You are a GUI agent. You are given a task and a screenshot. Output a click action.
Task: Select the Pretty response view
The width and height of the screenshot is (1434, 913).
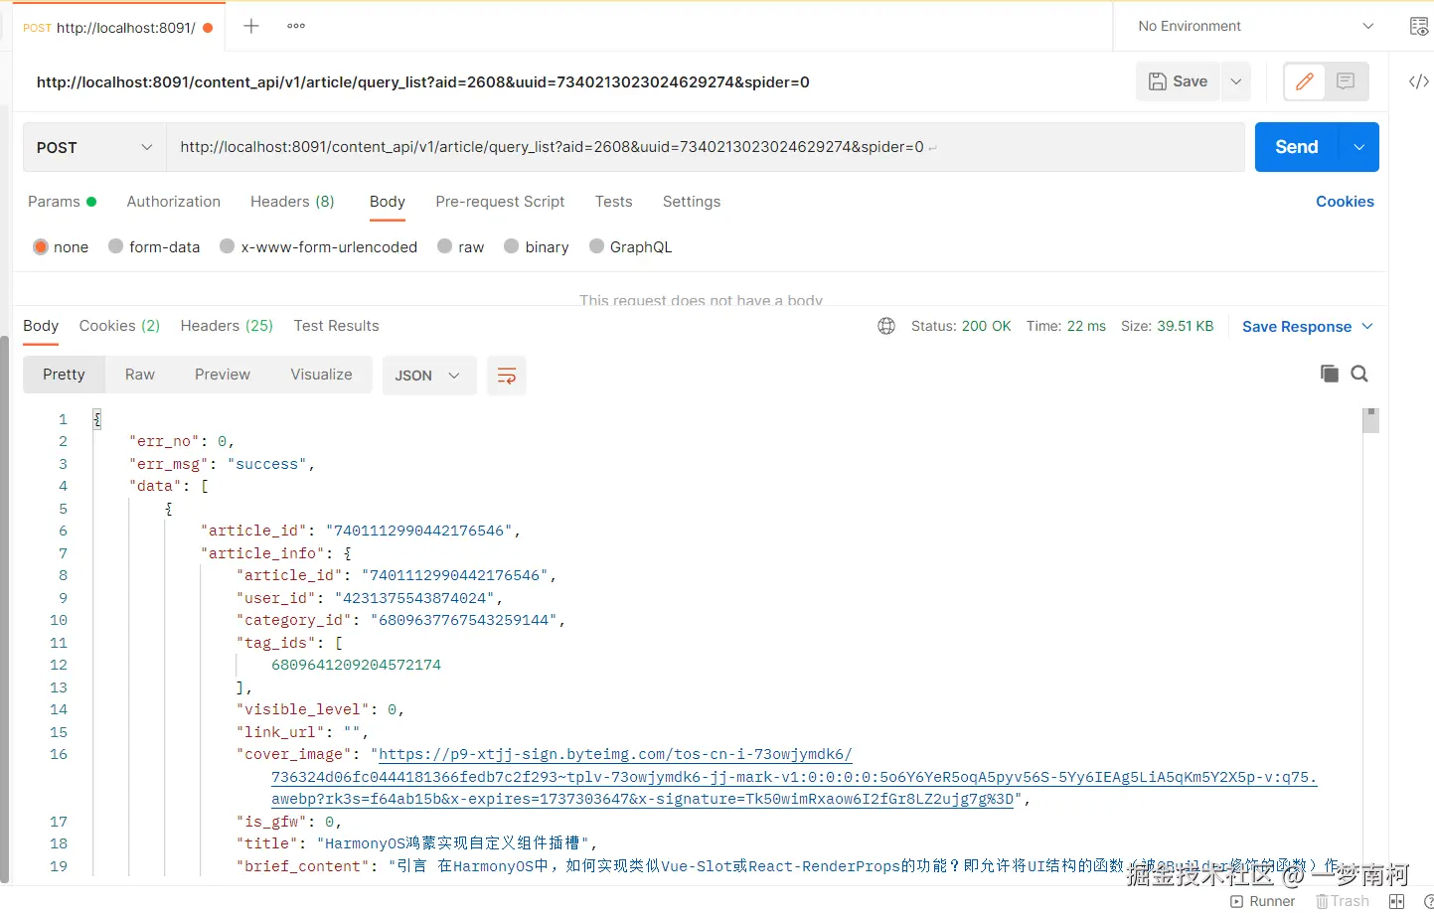coord(64,375)
